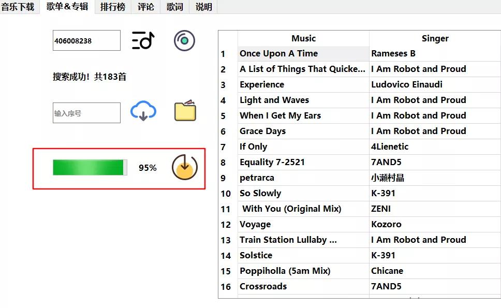Select the Singer column header

click(x=435, y=38)
